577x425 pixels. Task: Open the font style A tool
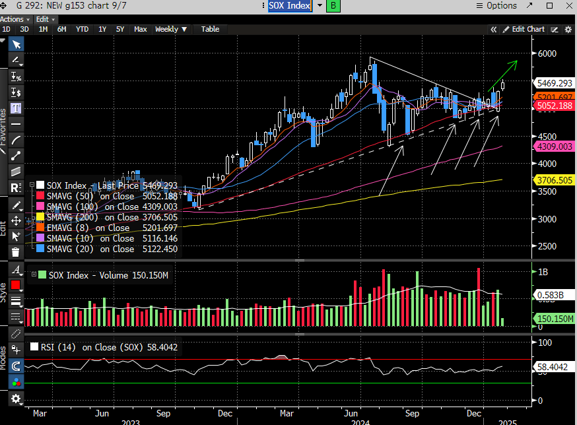tap(16, 270)
